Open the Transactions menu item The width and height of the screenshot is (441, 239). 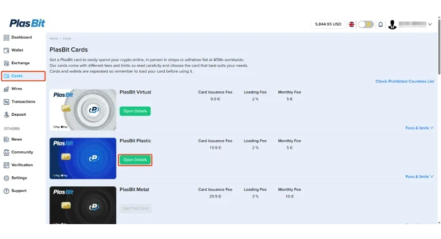tap(23, 102)
